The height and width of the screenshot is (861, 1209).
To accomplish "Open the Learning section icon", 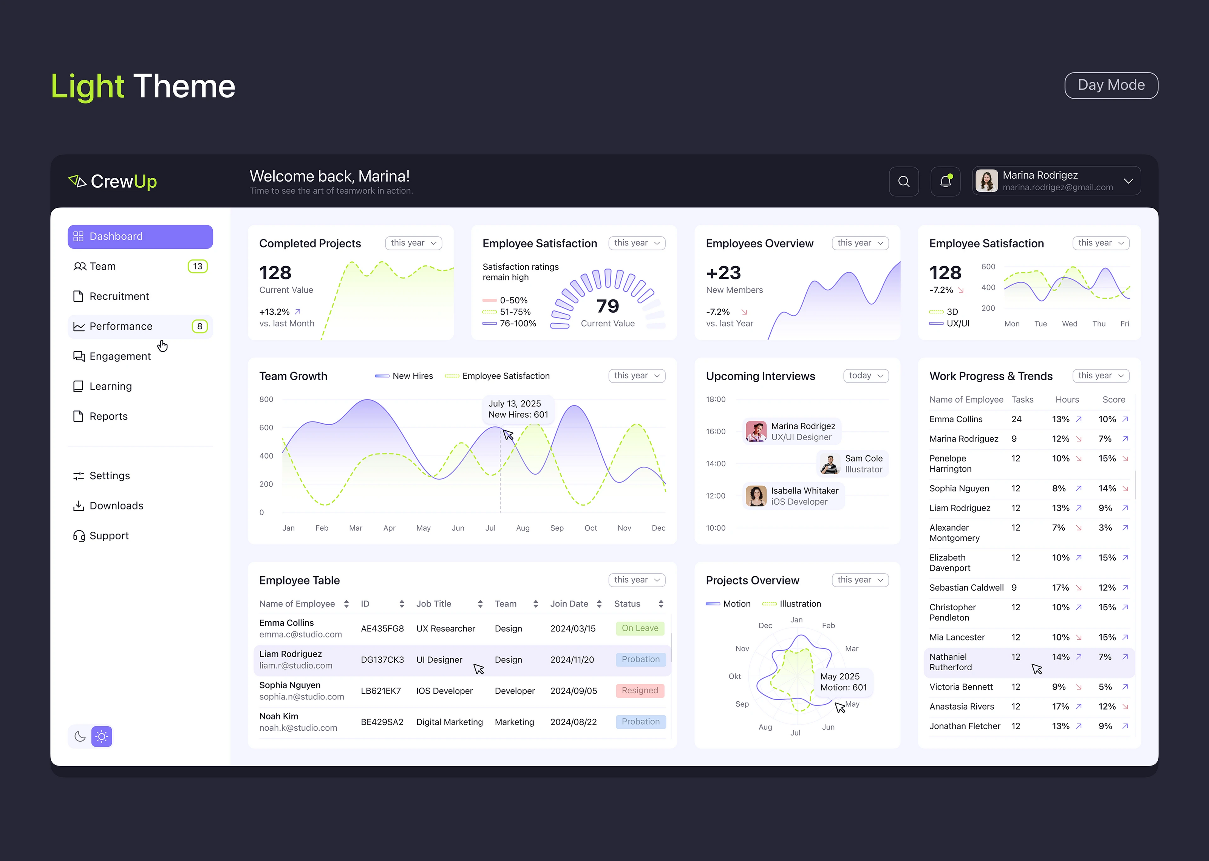I will pos(78,386).
